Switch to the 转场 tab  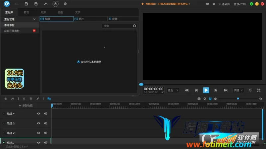pyautogui.click(x=26, y=12)
